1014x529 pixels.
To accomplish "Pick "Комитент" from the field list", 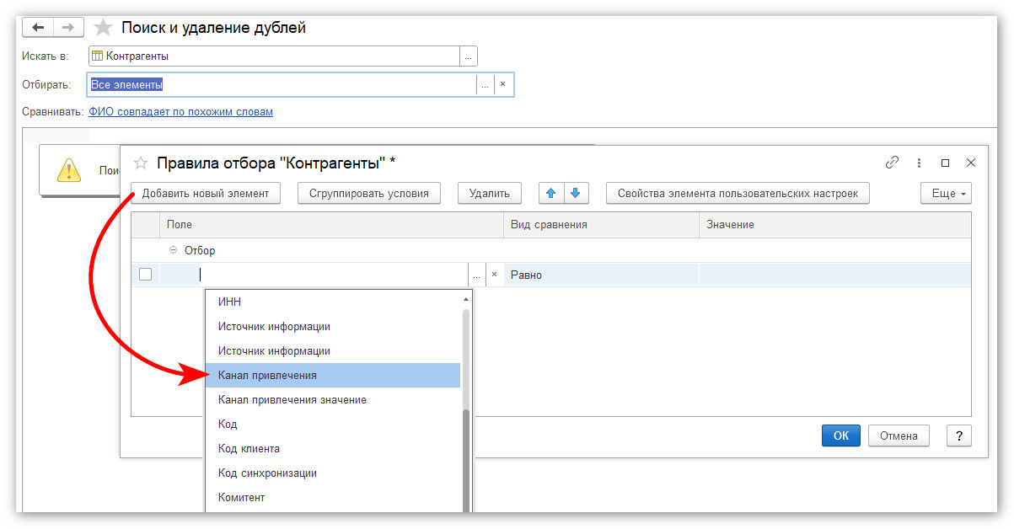I will coord(333,497).
